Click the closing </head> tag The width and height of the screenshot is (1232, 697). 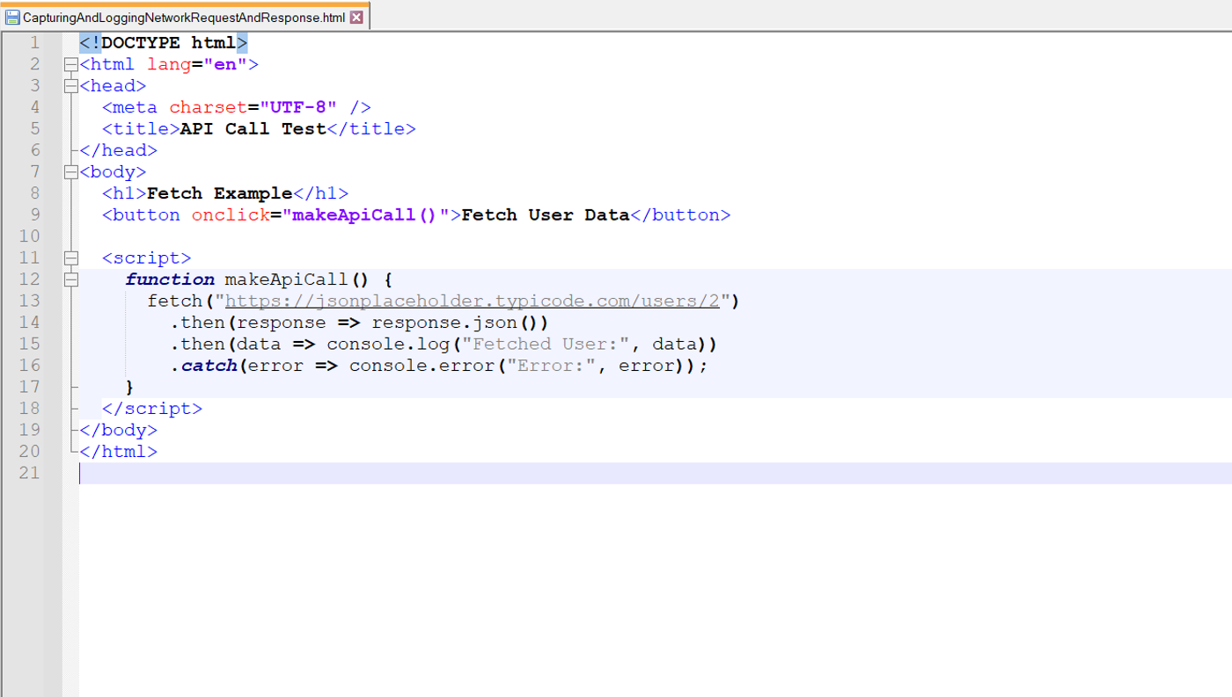click(119, 150)
